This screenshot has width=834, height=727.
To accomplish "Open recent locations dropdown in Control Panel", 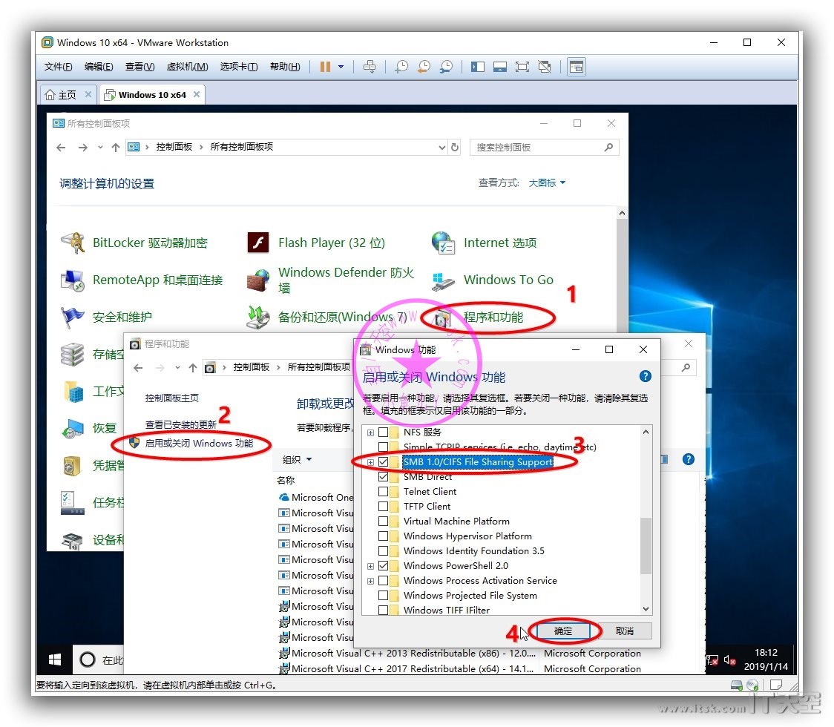I will pos(100,148).
